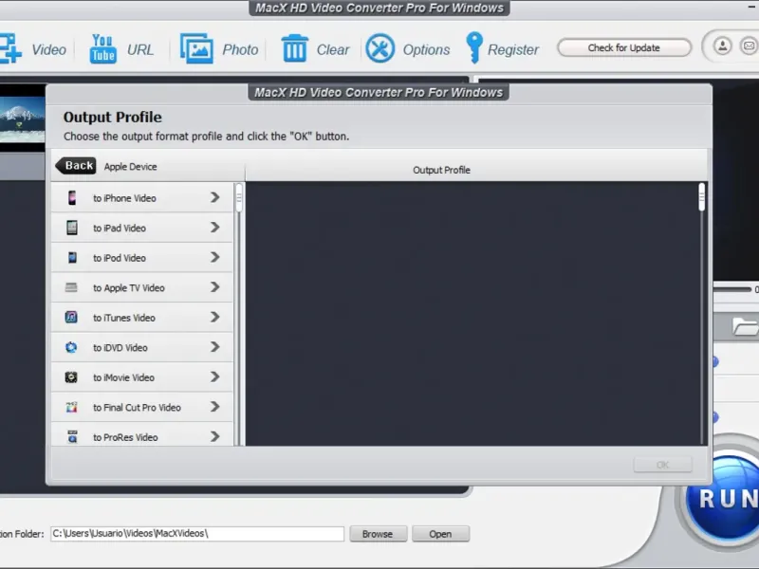This screenshot has width=759, height=569.
Task: Click the device list scrollbar handle
Action: click(239, 197)
